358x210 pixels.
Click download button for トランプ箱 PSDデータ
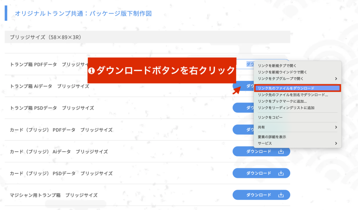click(243, 107)
